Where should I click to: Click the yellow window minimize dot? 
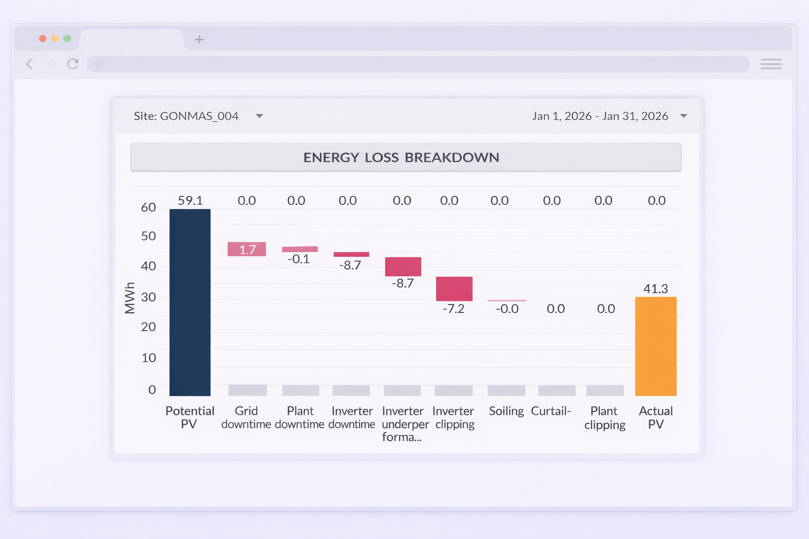[x=55, y=38]
